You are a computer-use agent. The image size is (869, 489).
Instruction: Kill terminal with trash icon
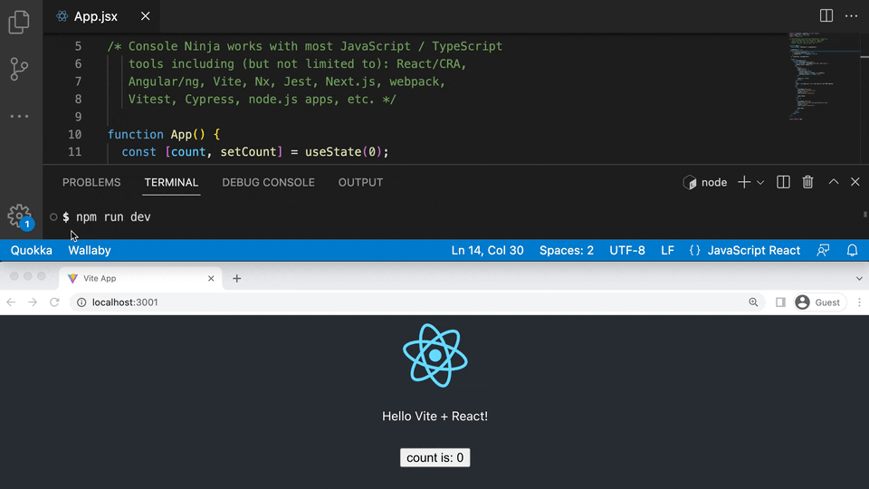(808, 182)
